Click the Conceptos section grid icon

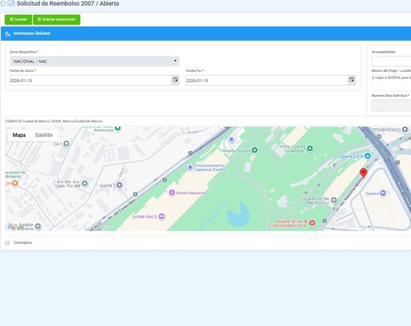7,243
